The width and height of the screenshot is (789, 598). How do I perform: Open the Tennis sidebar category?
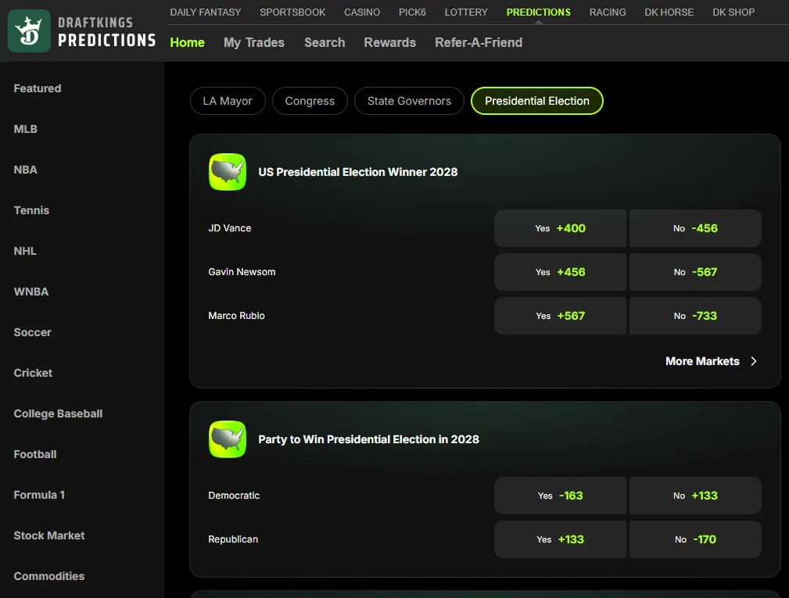tap(31, 211)
